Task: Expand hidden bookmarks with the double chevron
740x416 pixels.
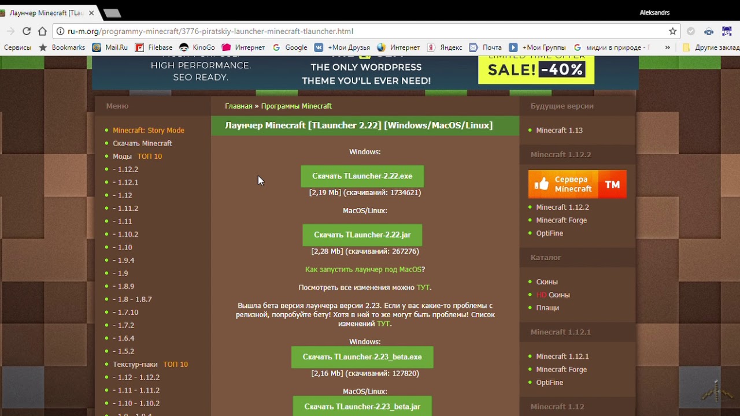Action: pos(668,47)
